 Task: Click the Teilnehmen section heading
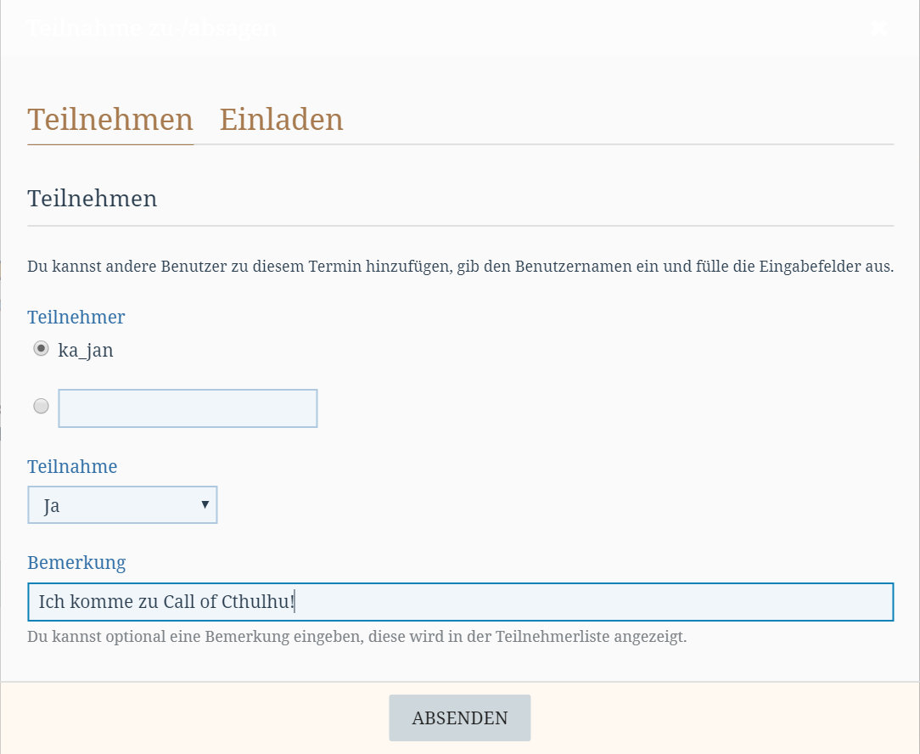(92, 199)
